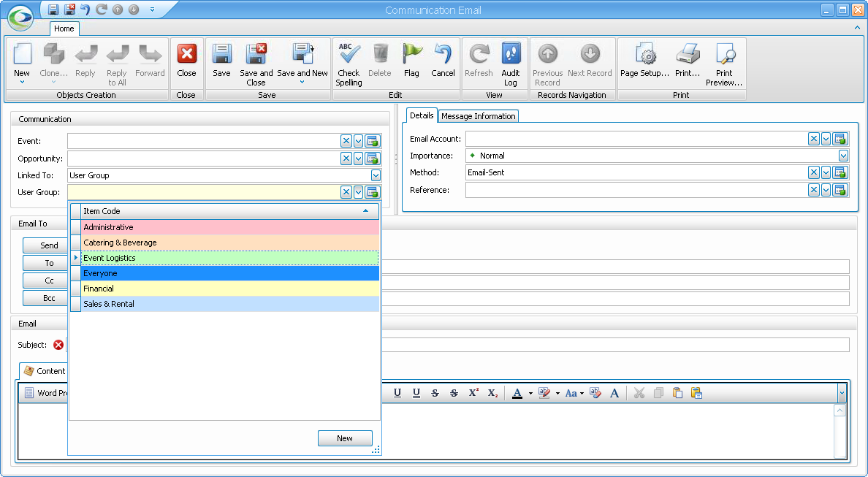Screen dimensions: 868x477
Task: Select Administrative in the list
Action: 229,227
